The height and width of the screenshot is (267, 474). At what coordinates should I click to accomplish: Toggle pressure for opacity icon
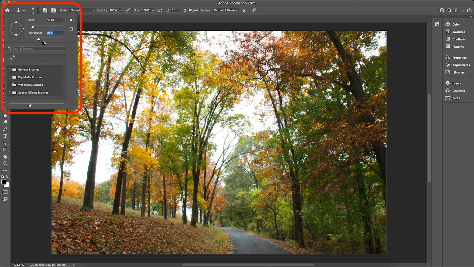pyautogui.click(x=128, y=11)
